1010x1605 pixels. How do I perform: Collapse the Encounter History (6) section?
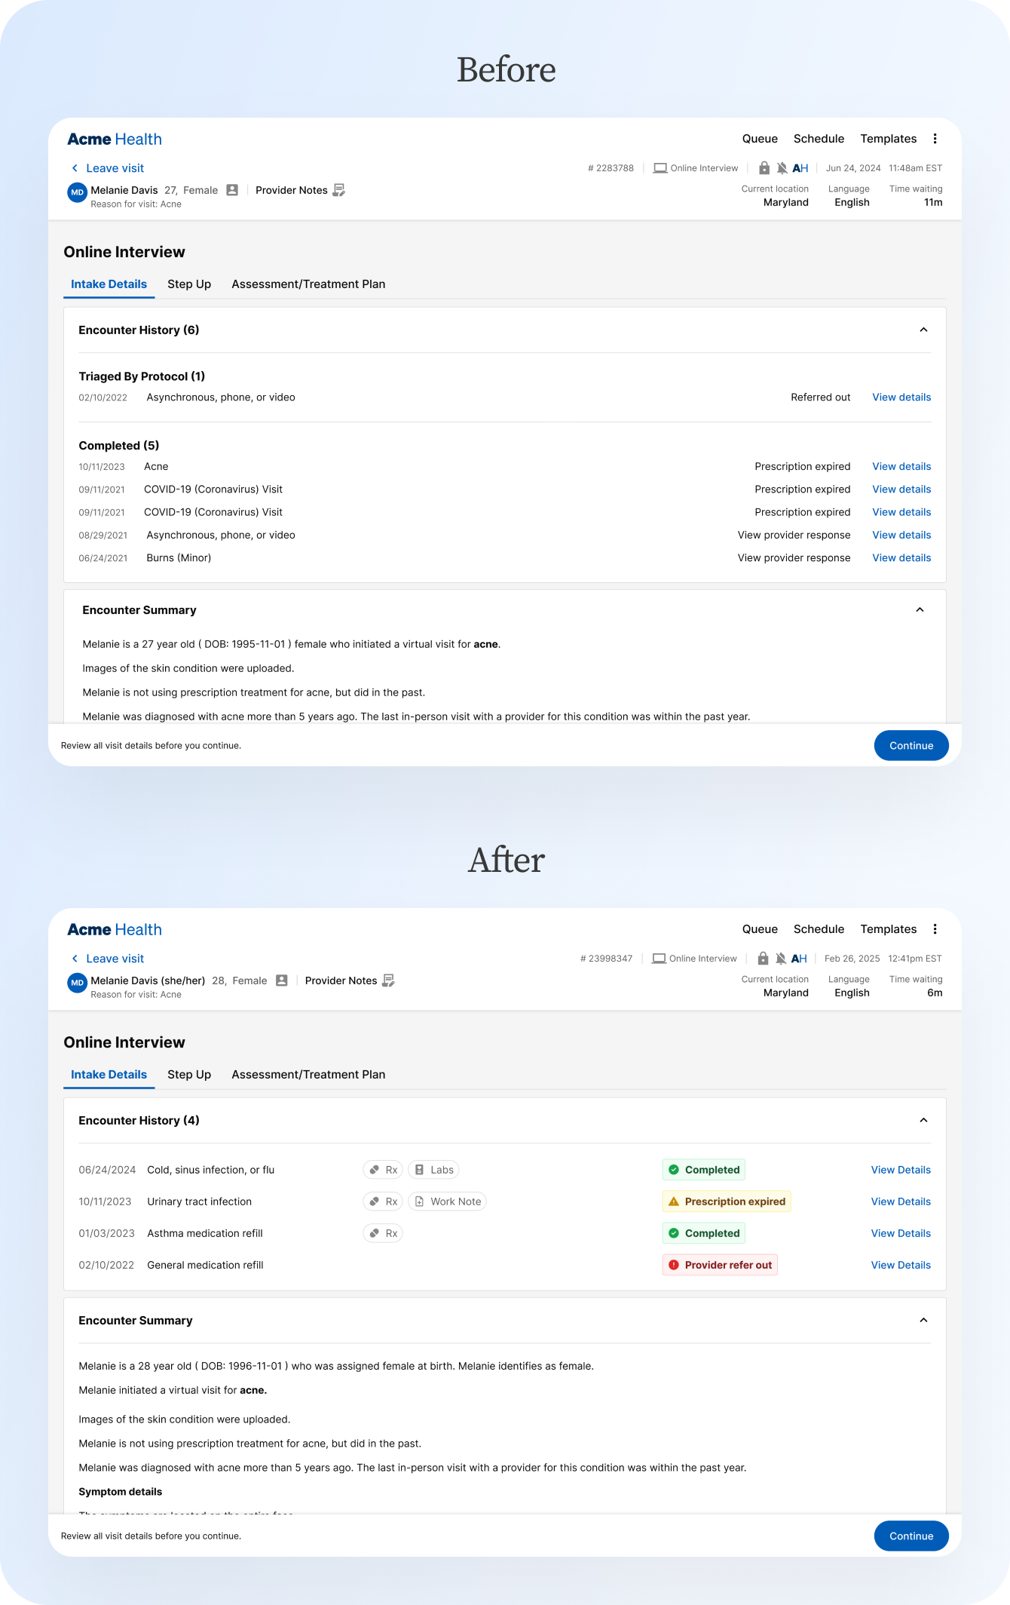pyautogui.click(x=923, y=330)
